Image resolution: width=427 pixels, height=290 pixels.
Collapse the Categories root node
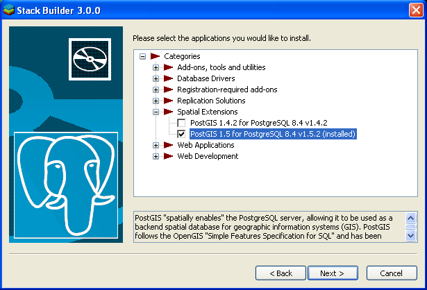pyautogui.click(x=142, y=56)
